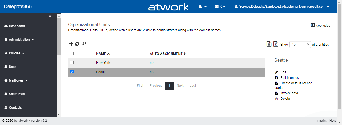Click Edit licenses for Seattle

pos(289,78)
